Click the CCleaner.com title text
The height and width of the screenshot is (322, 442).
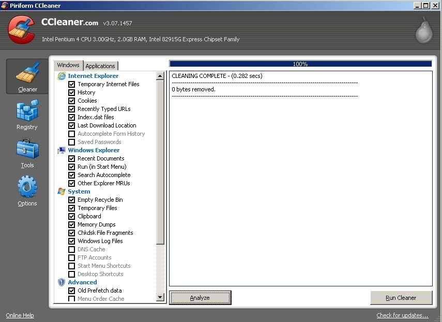coord(70,22)
